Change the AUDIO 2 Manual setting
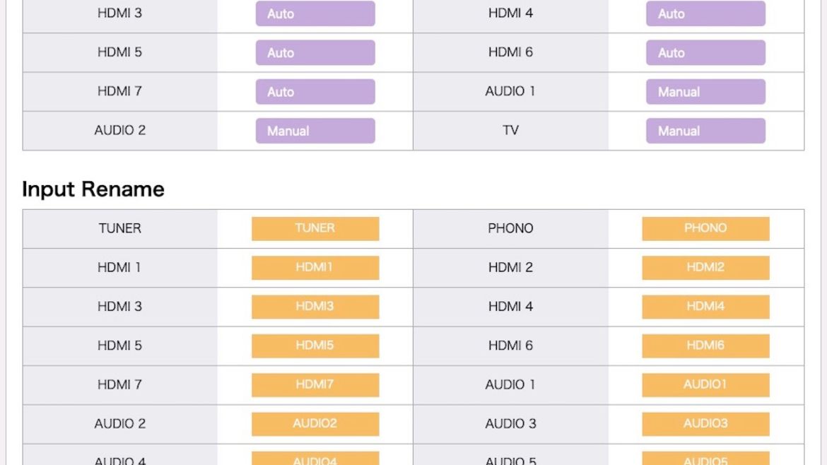 click(x=315, y=131)
